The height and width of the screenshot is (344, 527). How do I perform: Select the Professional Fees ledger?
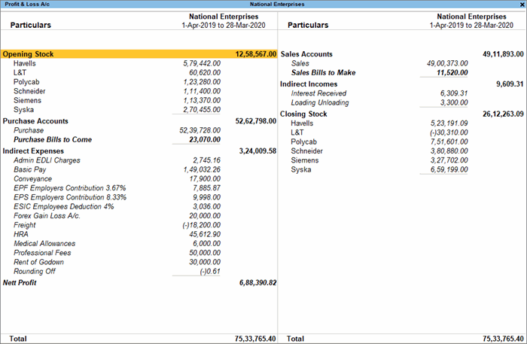[x=41, y=253]
